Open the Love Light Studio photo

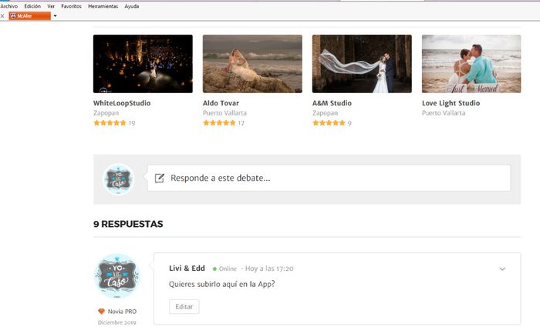tap(471, 64)
